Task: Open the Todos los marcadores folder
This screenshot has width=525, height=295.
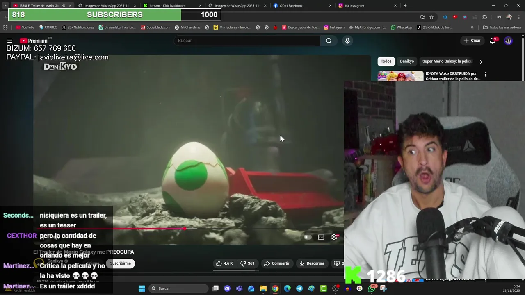Action: [x=502, y=27]
